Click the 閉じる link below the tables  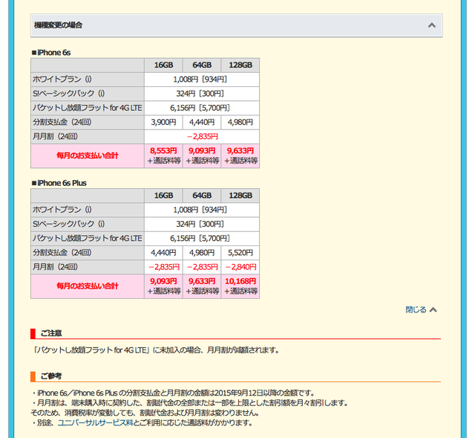click(416, 309)
